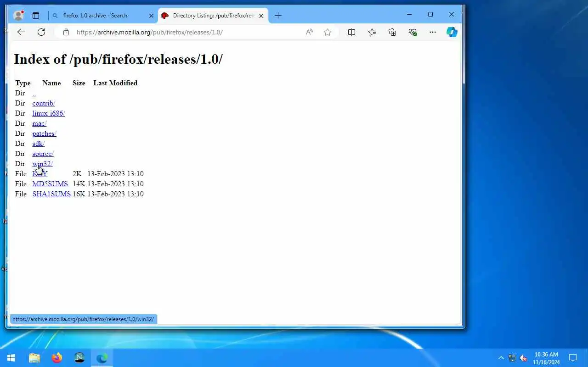The image size is (588, 367).
Task: Open the Copilot sidebar
Action: (452, 32)
